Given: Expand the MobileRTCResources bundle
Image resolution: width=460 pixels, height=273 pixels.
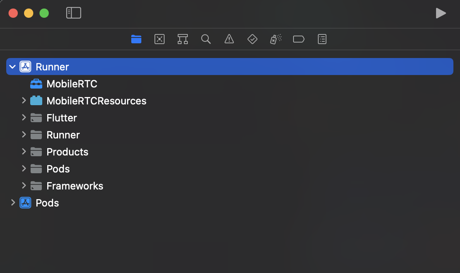Looking at the screenshot, I should click(x=24, y=101).
